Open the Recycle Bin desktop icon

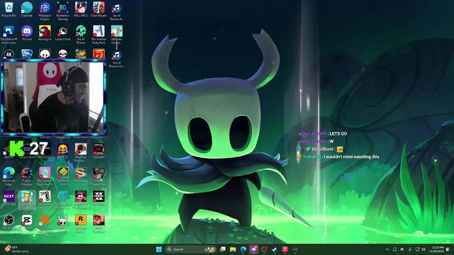9,10
